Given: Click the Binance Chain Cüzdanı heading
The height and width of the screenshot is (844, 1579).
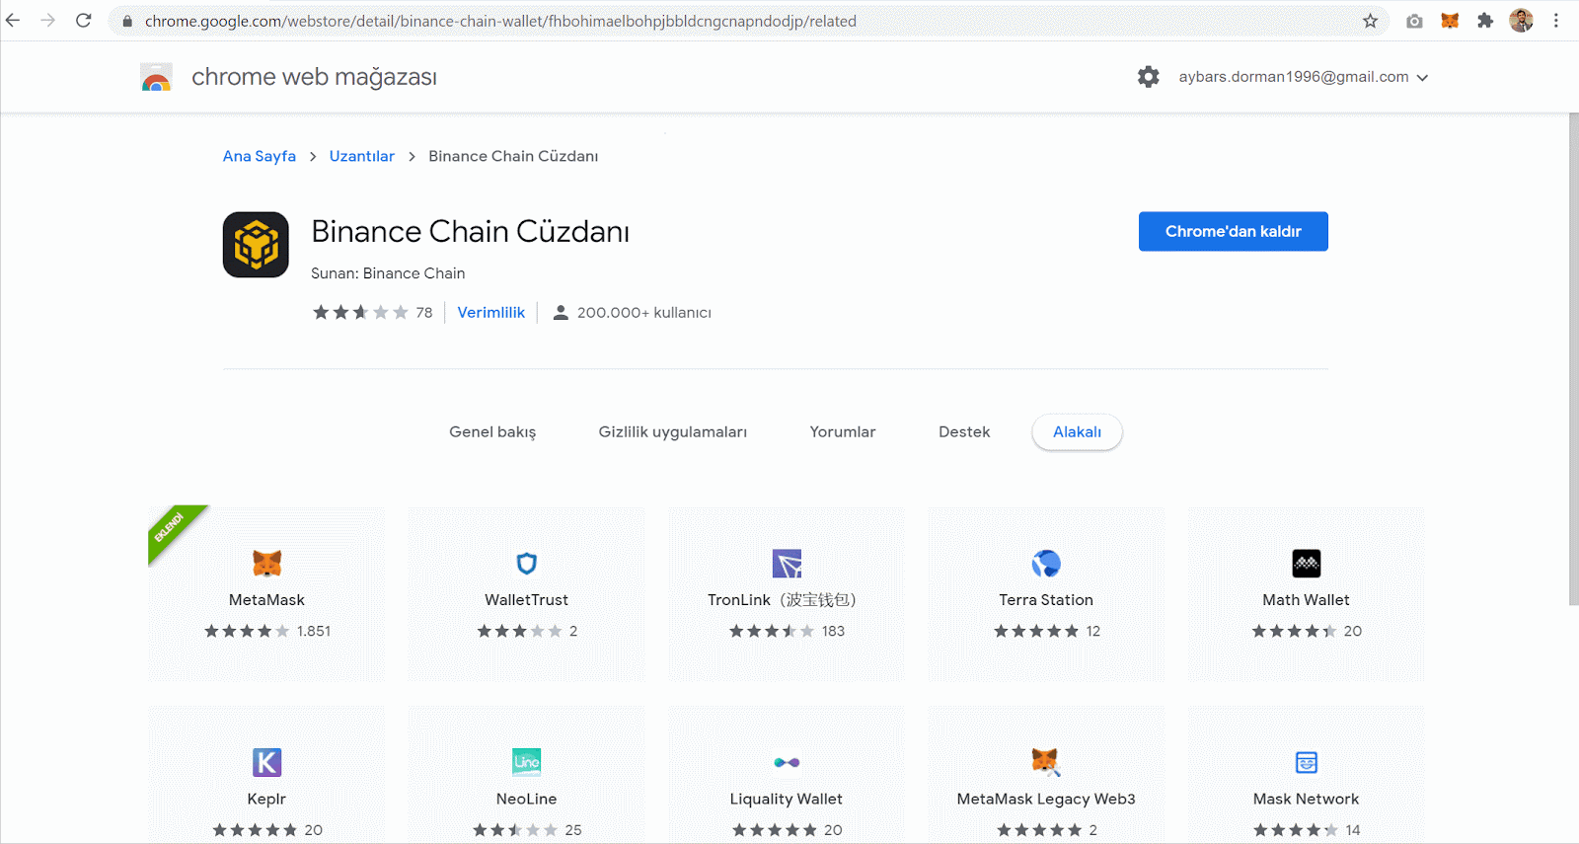Looking at the screenshot, I should pos(470,231).
